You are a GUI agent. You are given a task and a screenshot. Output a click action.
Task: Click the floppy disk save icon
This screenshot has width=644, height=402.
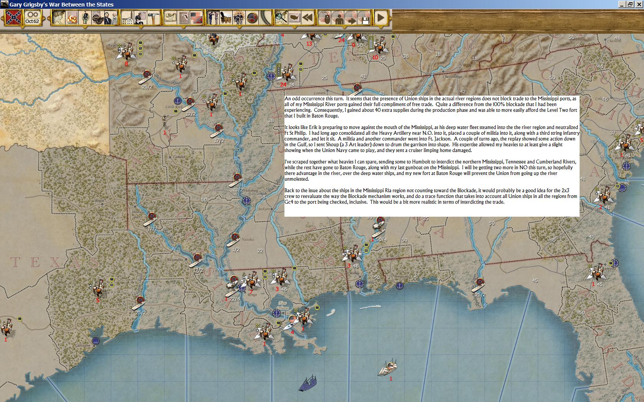coord(364,18)
